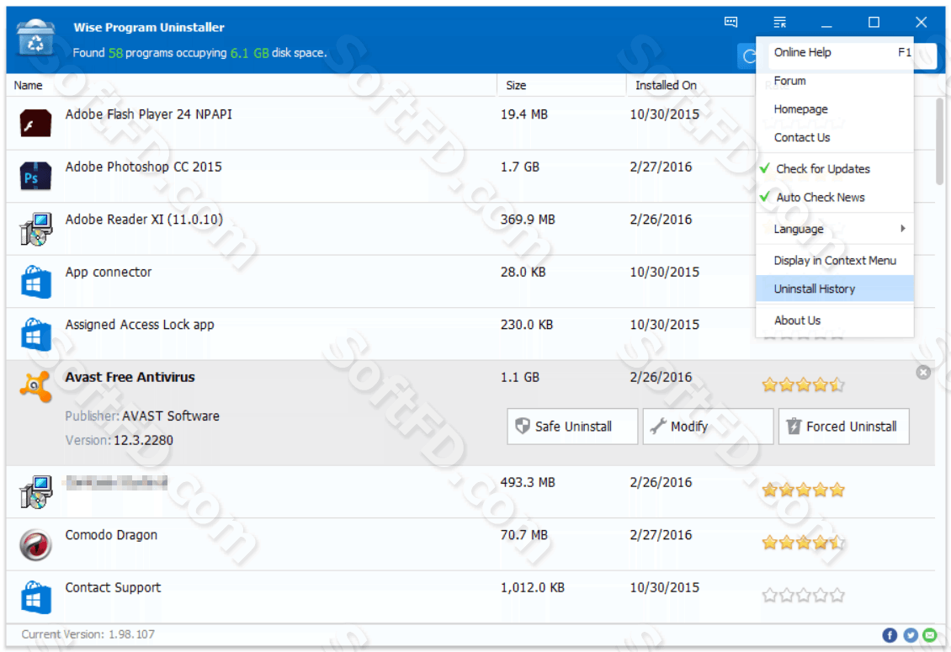This screenshot has width=951, height=652.
Task: Toggle Check for Updates option
Action: 835,168
